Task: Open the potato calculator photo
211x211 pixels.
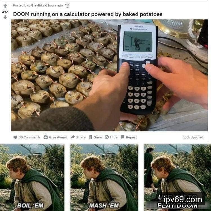Action: (x=109, y=75)
